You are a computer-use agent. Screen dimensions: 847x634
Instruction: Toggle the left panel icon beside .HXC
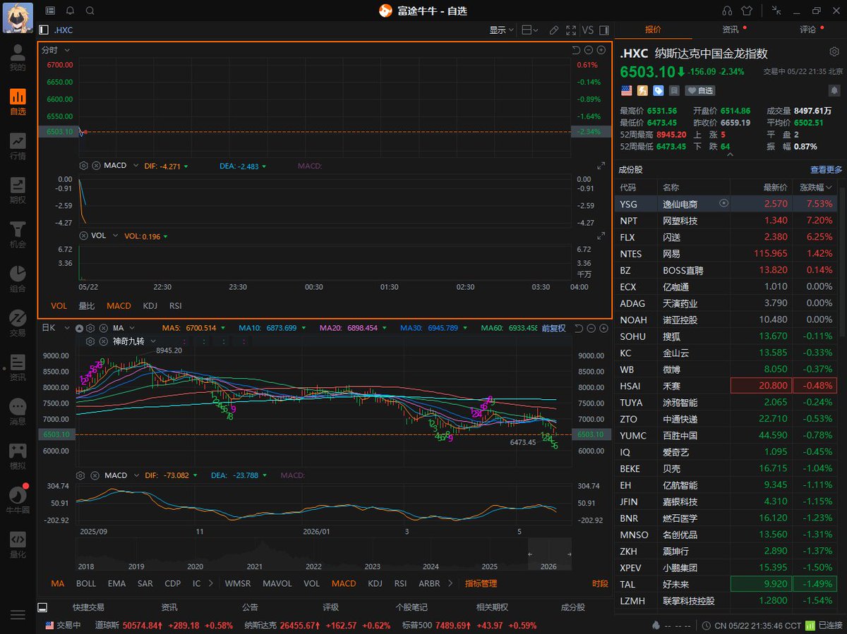44,30
